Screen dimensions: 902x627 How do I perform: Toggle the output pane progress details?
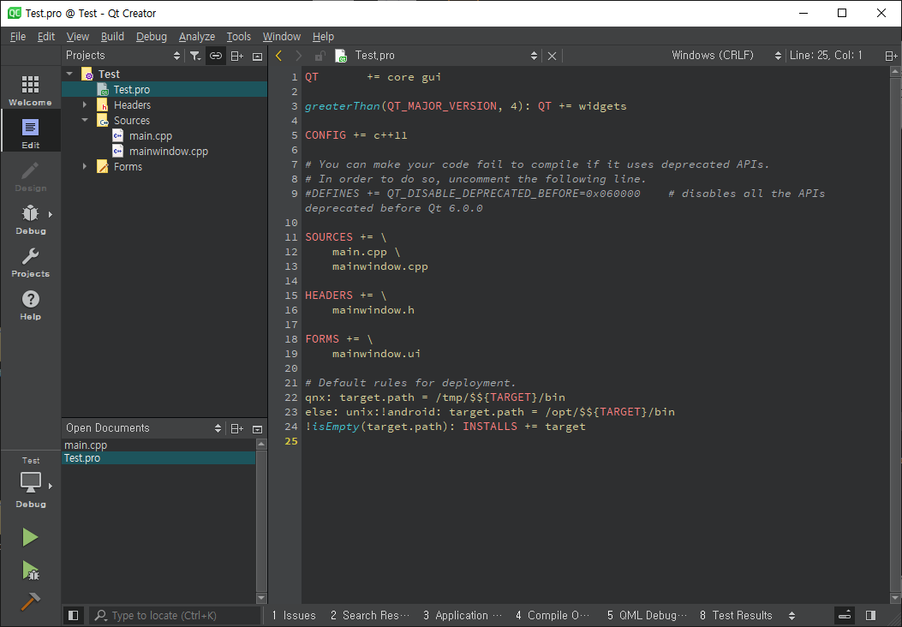(845, 616)
